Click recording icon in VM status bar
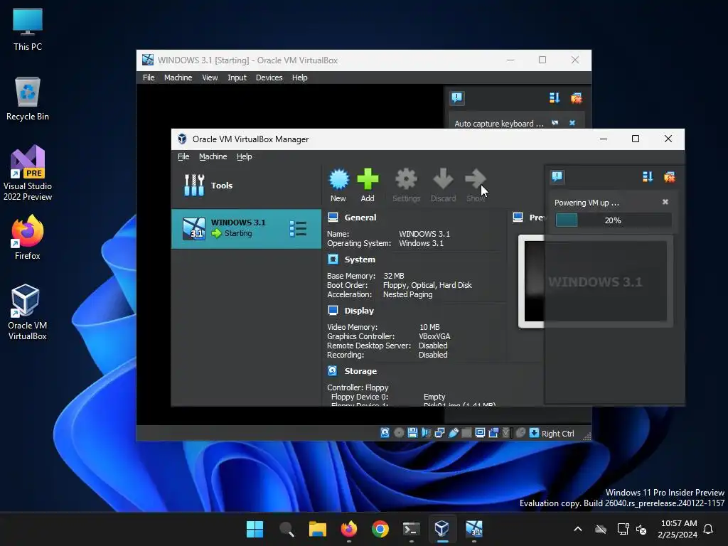The height and width of the screenshot is (546, 728). pyautogui.click(x=493, y=433)
